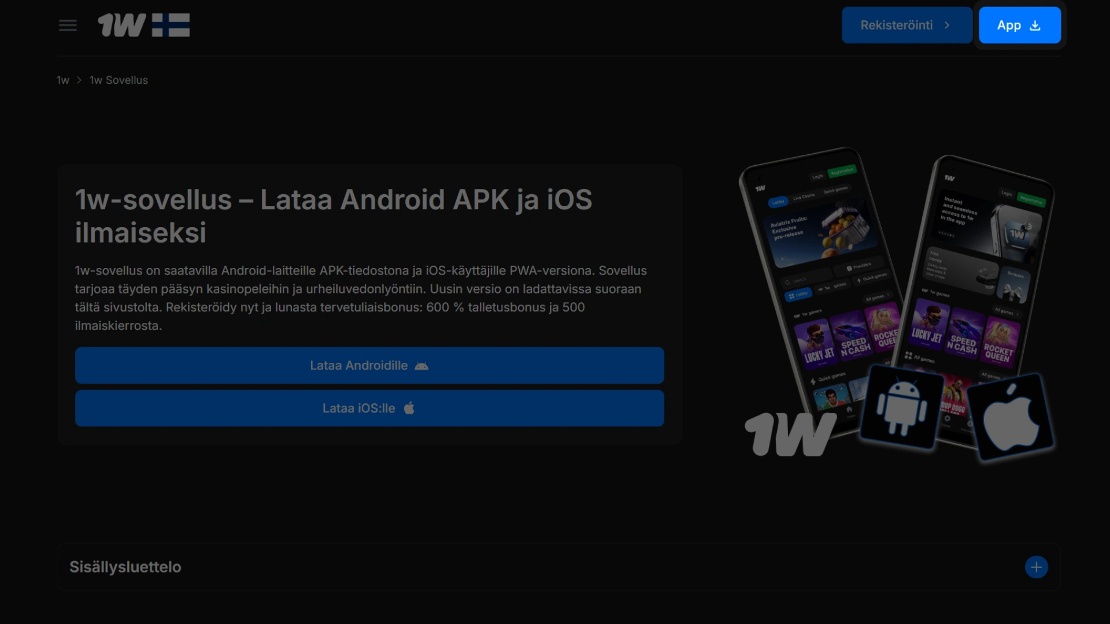Click the Sisällysluettelo heading

tap(125, 567)
